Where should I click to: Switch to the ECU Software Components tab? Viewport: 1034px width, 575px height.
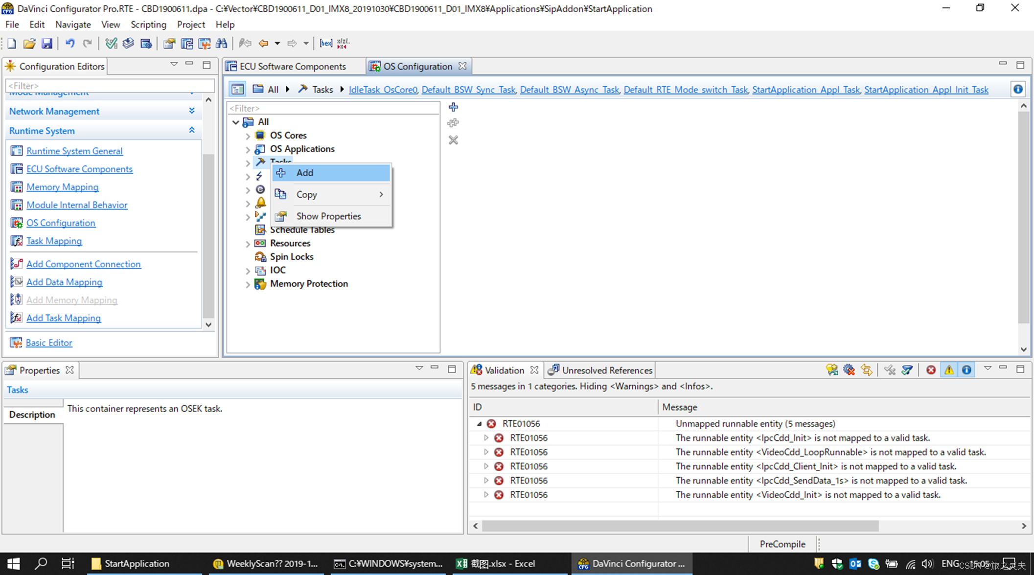pos(292,66)
